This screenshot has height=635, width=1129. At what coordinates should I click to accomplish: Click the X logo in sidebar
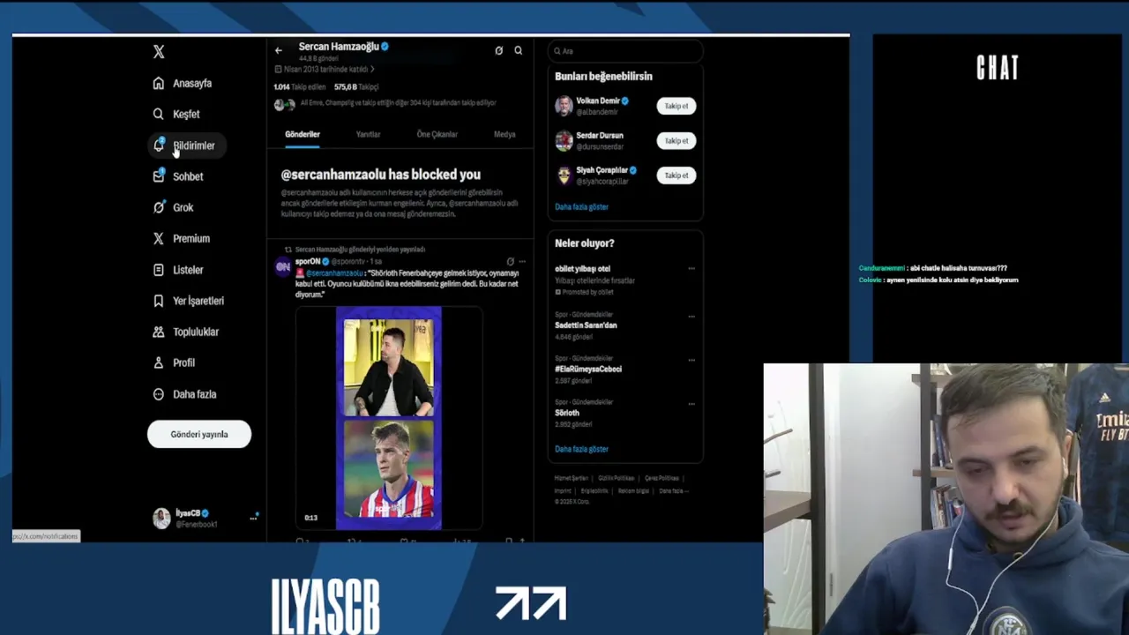159,52
